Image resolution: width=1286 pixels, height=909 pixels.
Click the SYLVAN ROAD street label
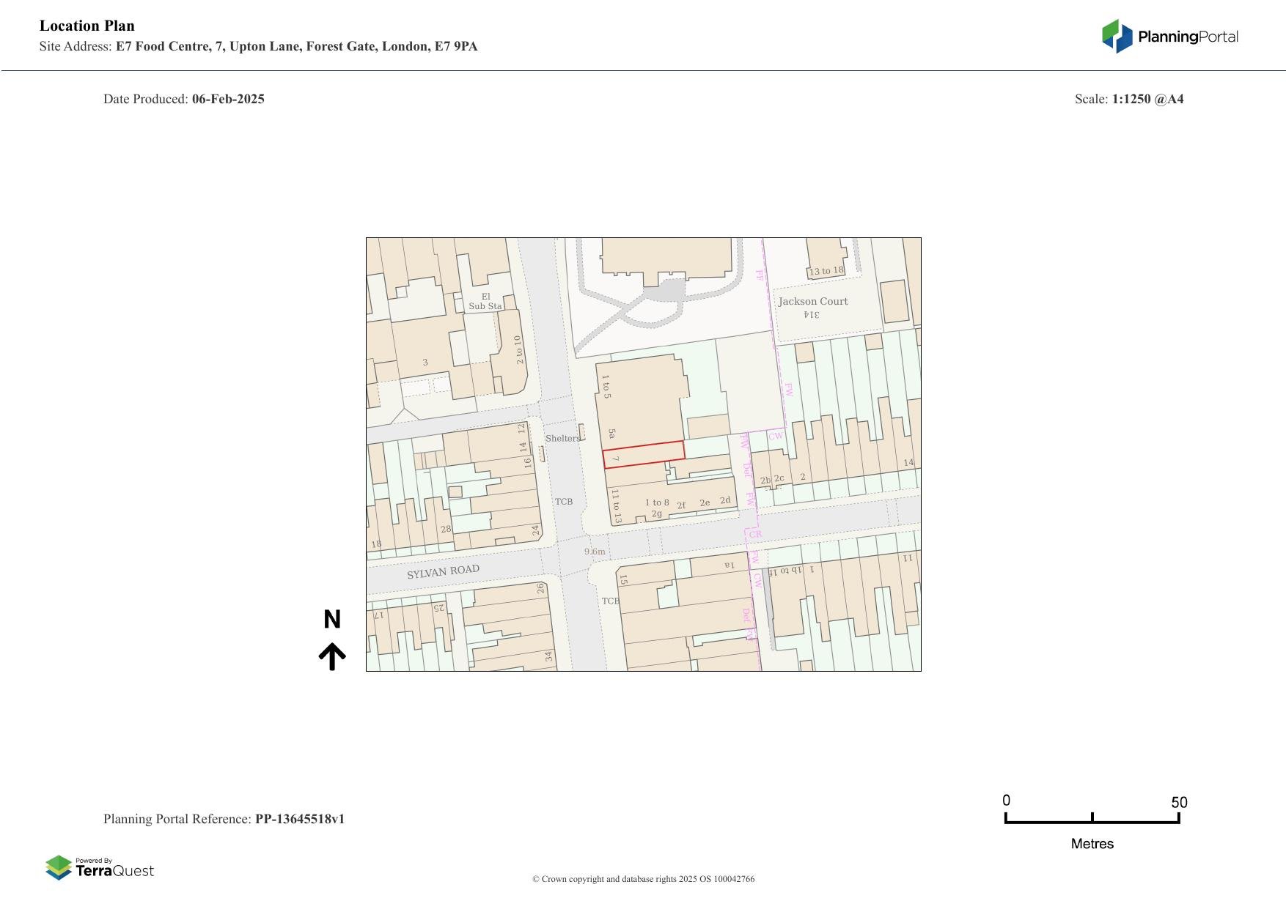click(x=443, y=571)
